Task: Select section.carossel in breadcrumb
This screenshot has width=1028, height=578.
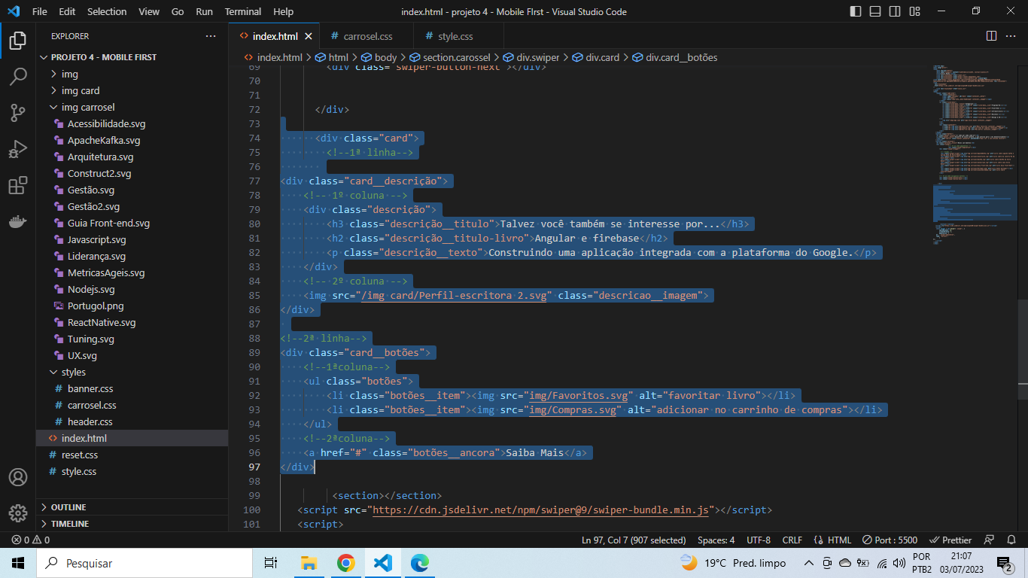Action: 449,57
